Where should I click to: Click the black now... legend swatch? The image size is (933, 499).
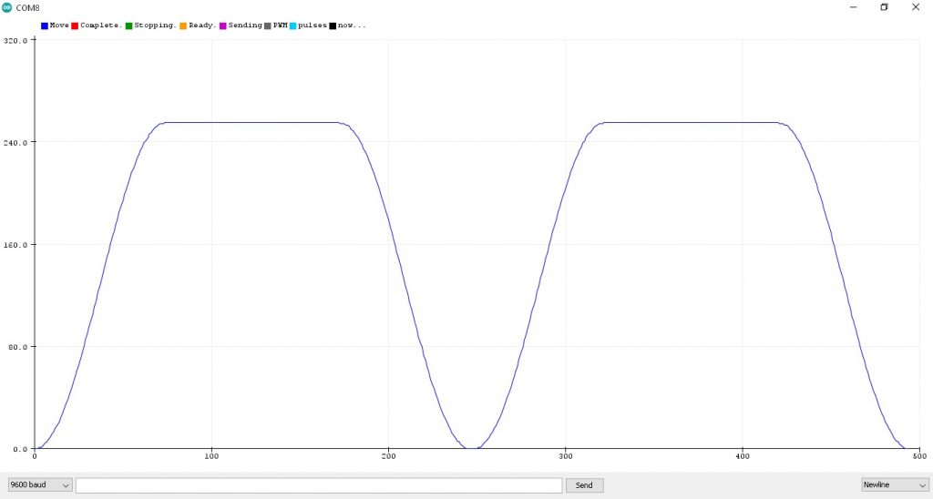[x=333, y=25]
